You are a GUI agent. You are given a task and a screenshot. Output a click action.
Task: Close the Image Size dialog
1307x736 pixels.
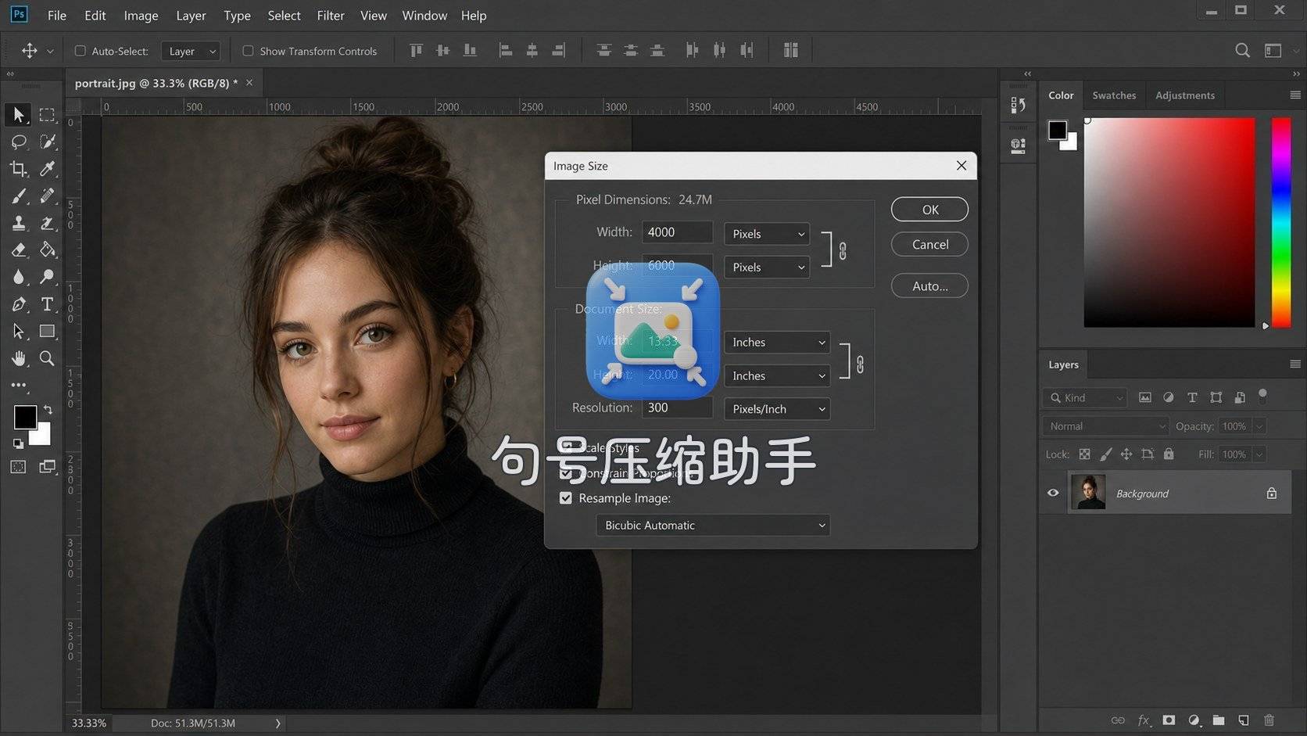(x=961, y=166)
